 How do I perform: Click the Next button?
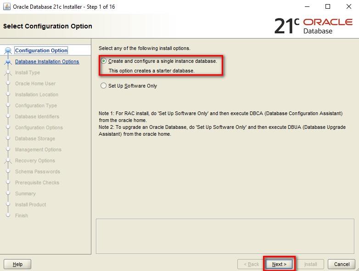(x=279, y=264)
